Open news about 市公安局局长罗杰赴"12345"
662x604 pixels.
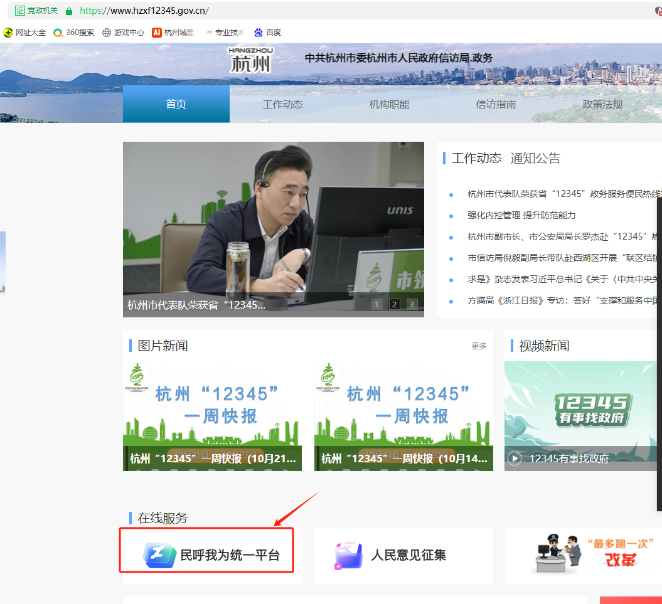coord(562,236)
